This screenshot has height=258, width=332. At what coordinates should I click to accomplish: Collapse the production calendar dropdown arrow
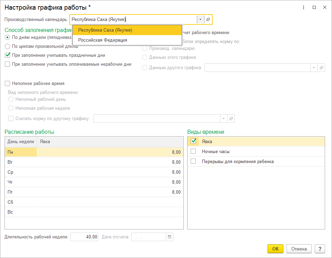(200, 20)
